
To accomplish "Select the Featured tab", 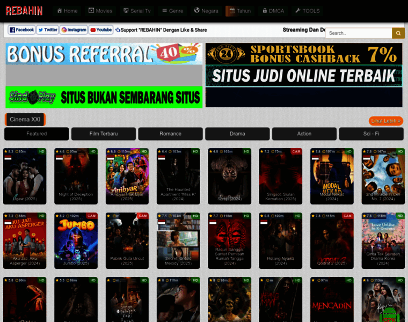I will [37, 134].
